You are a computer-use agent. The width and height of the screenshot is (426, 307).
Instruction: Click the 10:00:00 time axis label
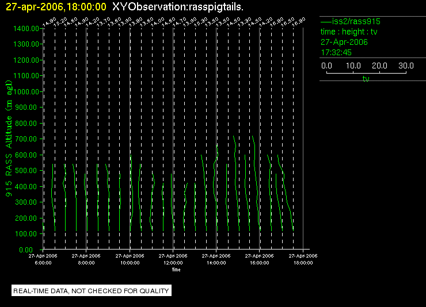pyautogui.click(x=130, y=263)
